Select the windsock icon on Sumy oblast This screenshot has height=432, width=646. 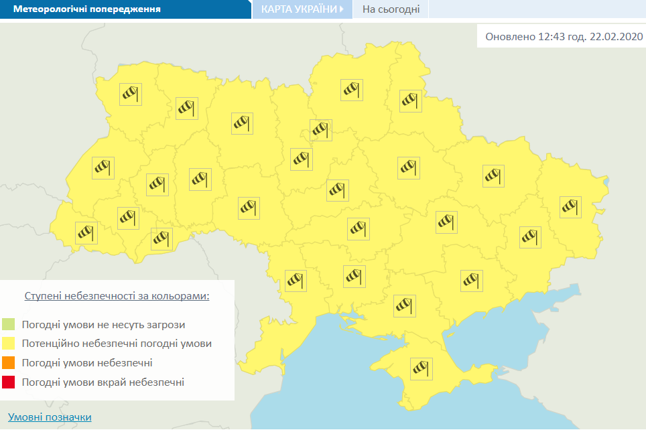[x=410, y=101]
